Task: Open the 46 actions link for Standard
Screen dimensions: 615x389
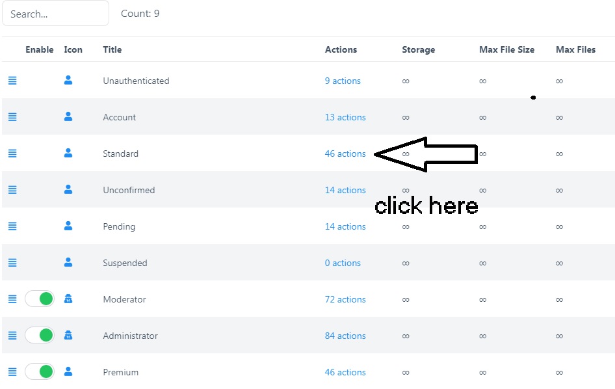Action: [345, 154]
